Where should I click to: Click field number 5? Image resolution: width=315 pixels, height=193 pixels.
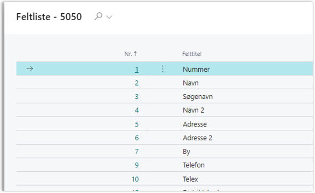pos(136,124)
